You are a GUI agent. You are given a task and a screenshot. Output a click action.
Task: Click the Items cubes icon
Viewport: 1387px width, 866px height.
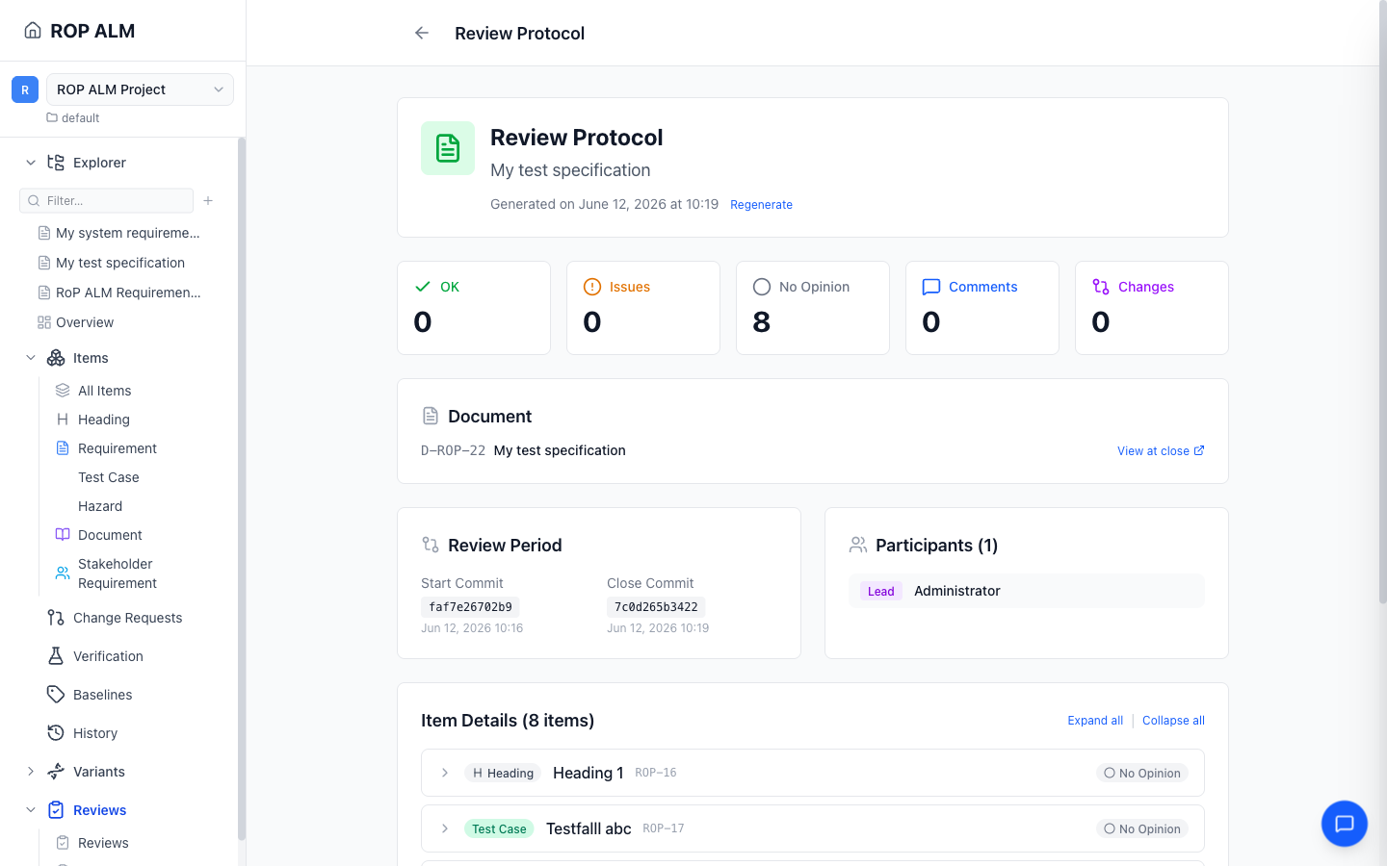[x=56, y=358]
